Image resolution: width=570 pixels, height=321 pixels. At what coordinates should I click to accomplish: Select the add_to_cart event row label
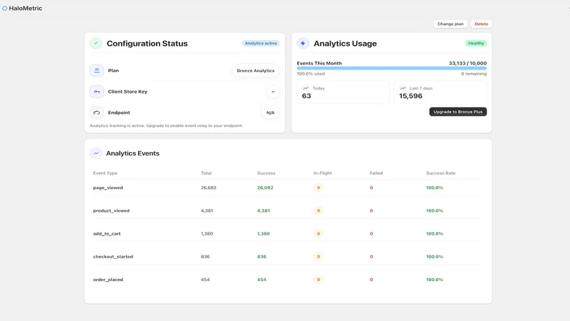pos(107,234)
